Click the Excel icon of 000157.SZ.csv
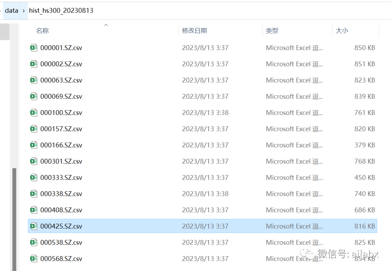This screenshot has width=391, height=271. (x=34, y=129)
